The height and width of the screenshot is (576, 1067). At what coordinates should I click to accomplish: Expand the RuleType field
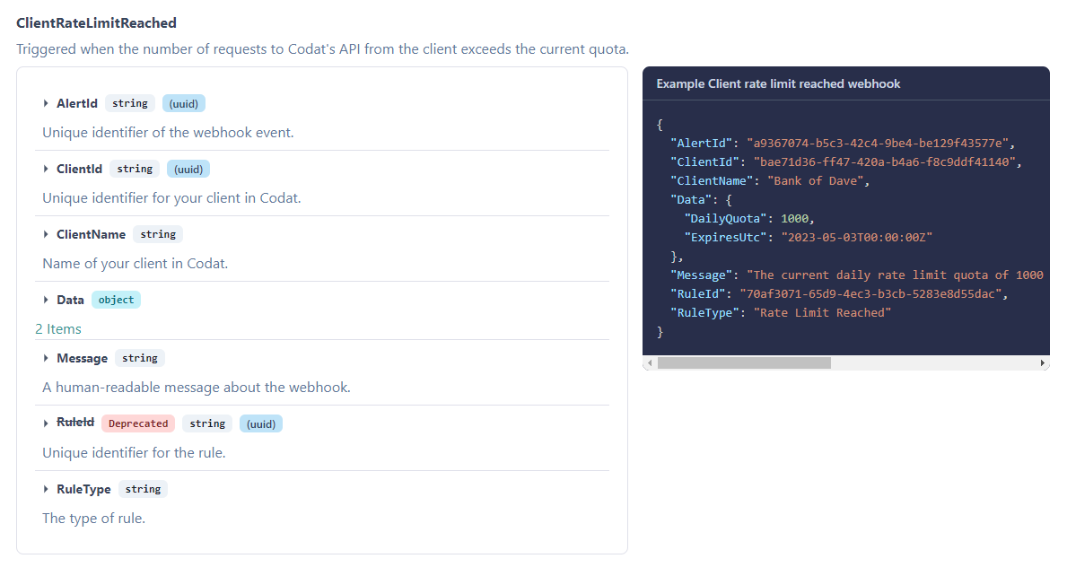(x=46, y=489)
